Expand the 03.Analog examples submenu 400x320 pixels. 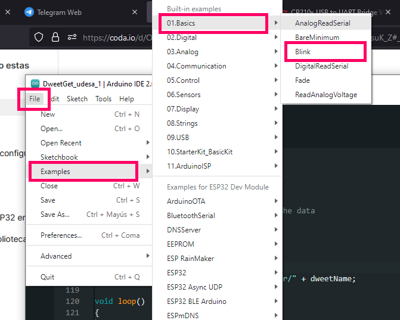tap(218, 51)
